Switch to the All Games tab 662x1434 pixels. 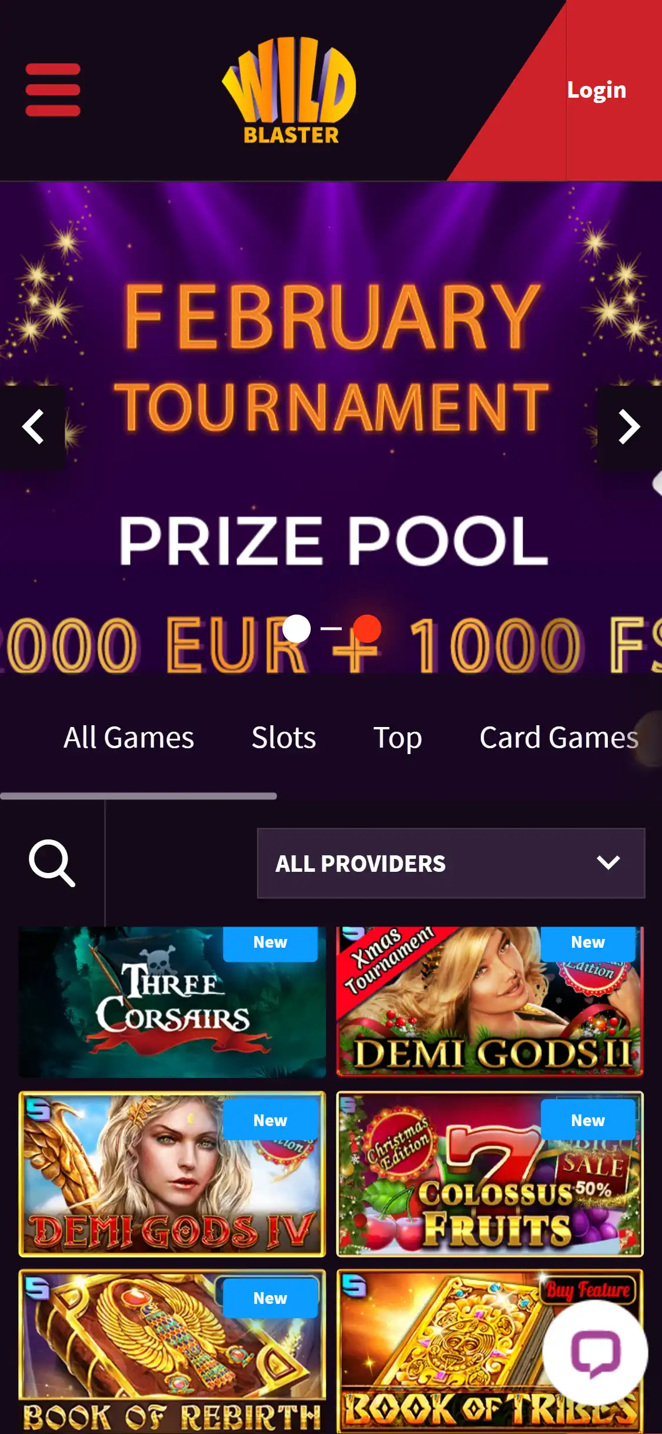pyautogui.click(x=129, y=738)
